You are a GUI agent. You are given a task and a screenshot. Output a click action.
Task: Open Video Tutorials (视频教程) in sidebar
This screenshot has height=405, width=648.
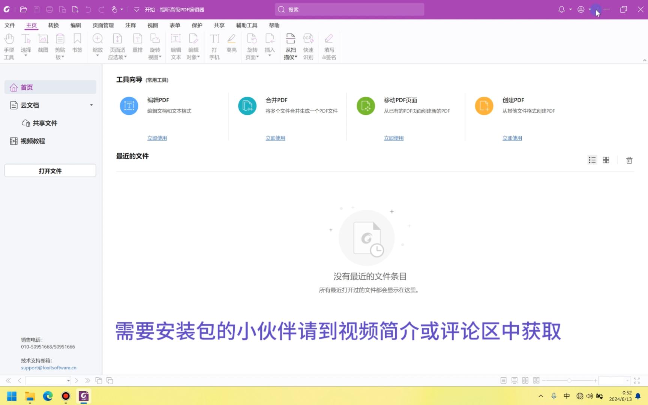[x=28, y=141]
